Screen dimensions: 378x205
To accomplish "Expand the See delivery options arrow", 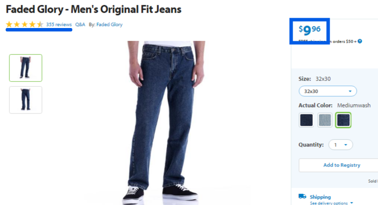I will [x=351, y=203].
